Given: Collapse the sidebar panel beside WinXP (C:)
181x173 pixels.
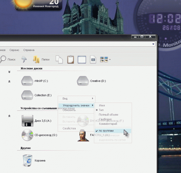Looking at the screenshot, I should 9,81.
